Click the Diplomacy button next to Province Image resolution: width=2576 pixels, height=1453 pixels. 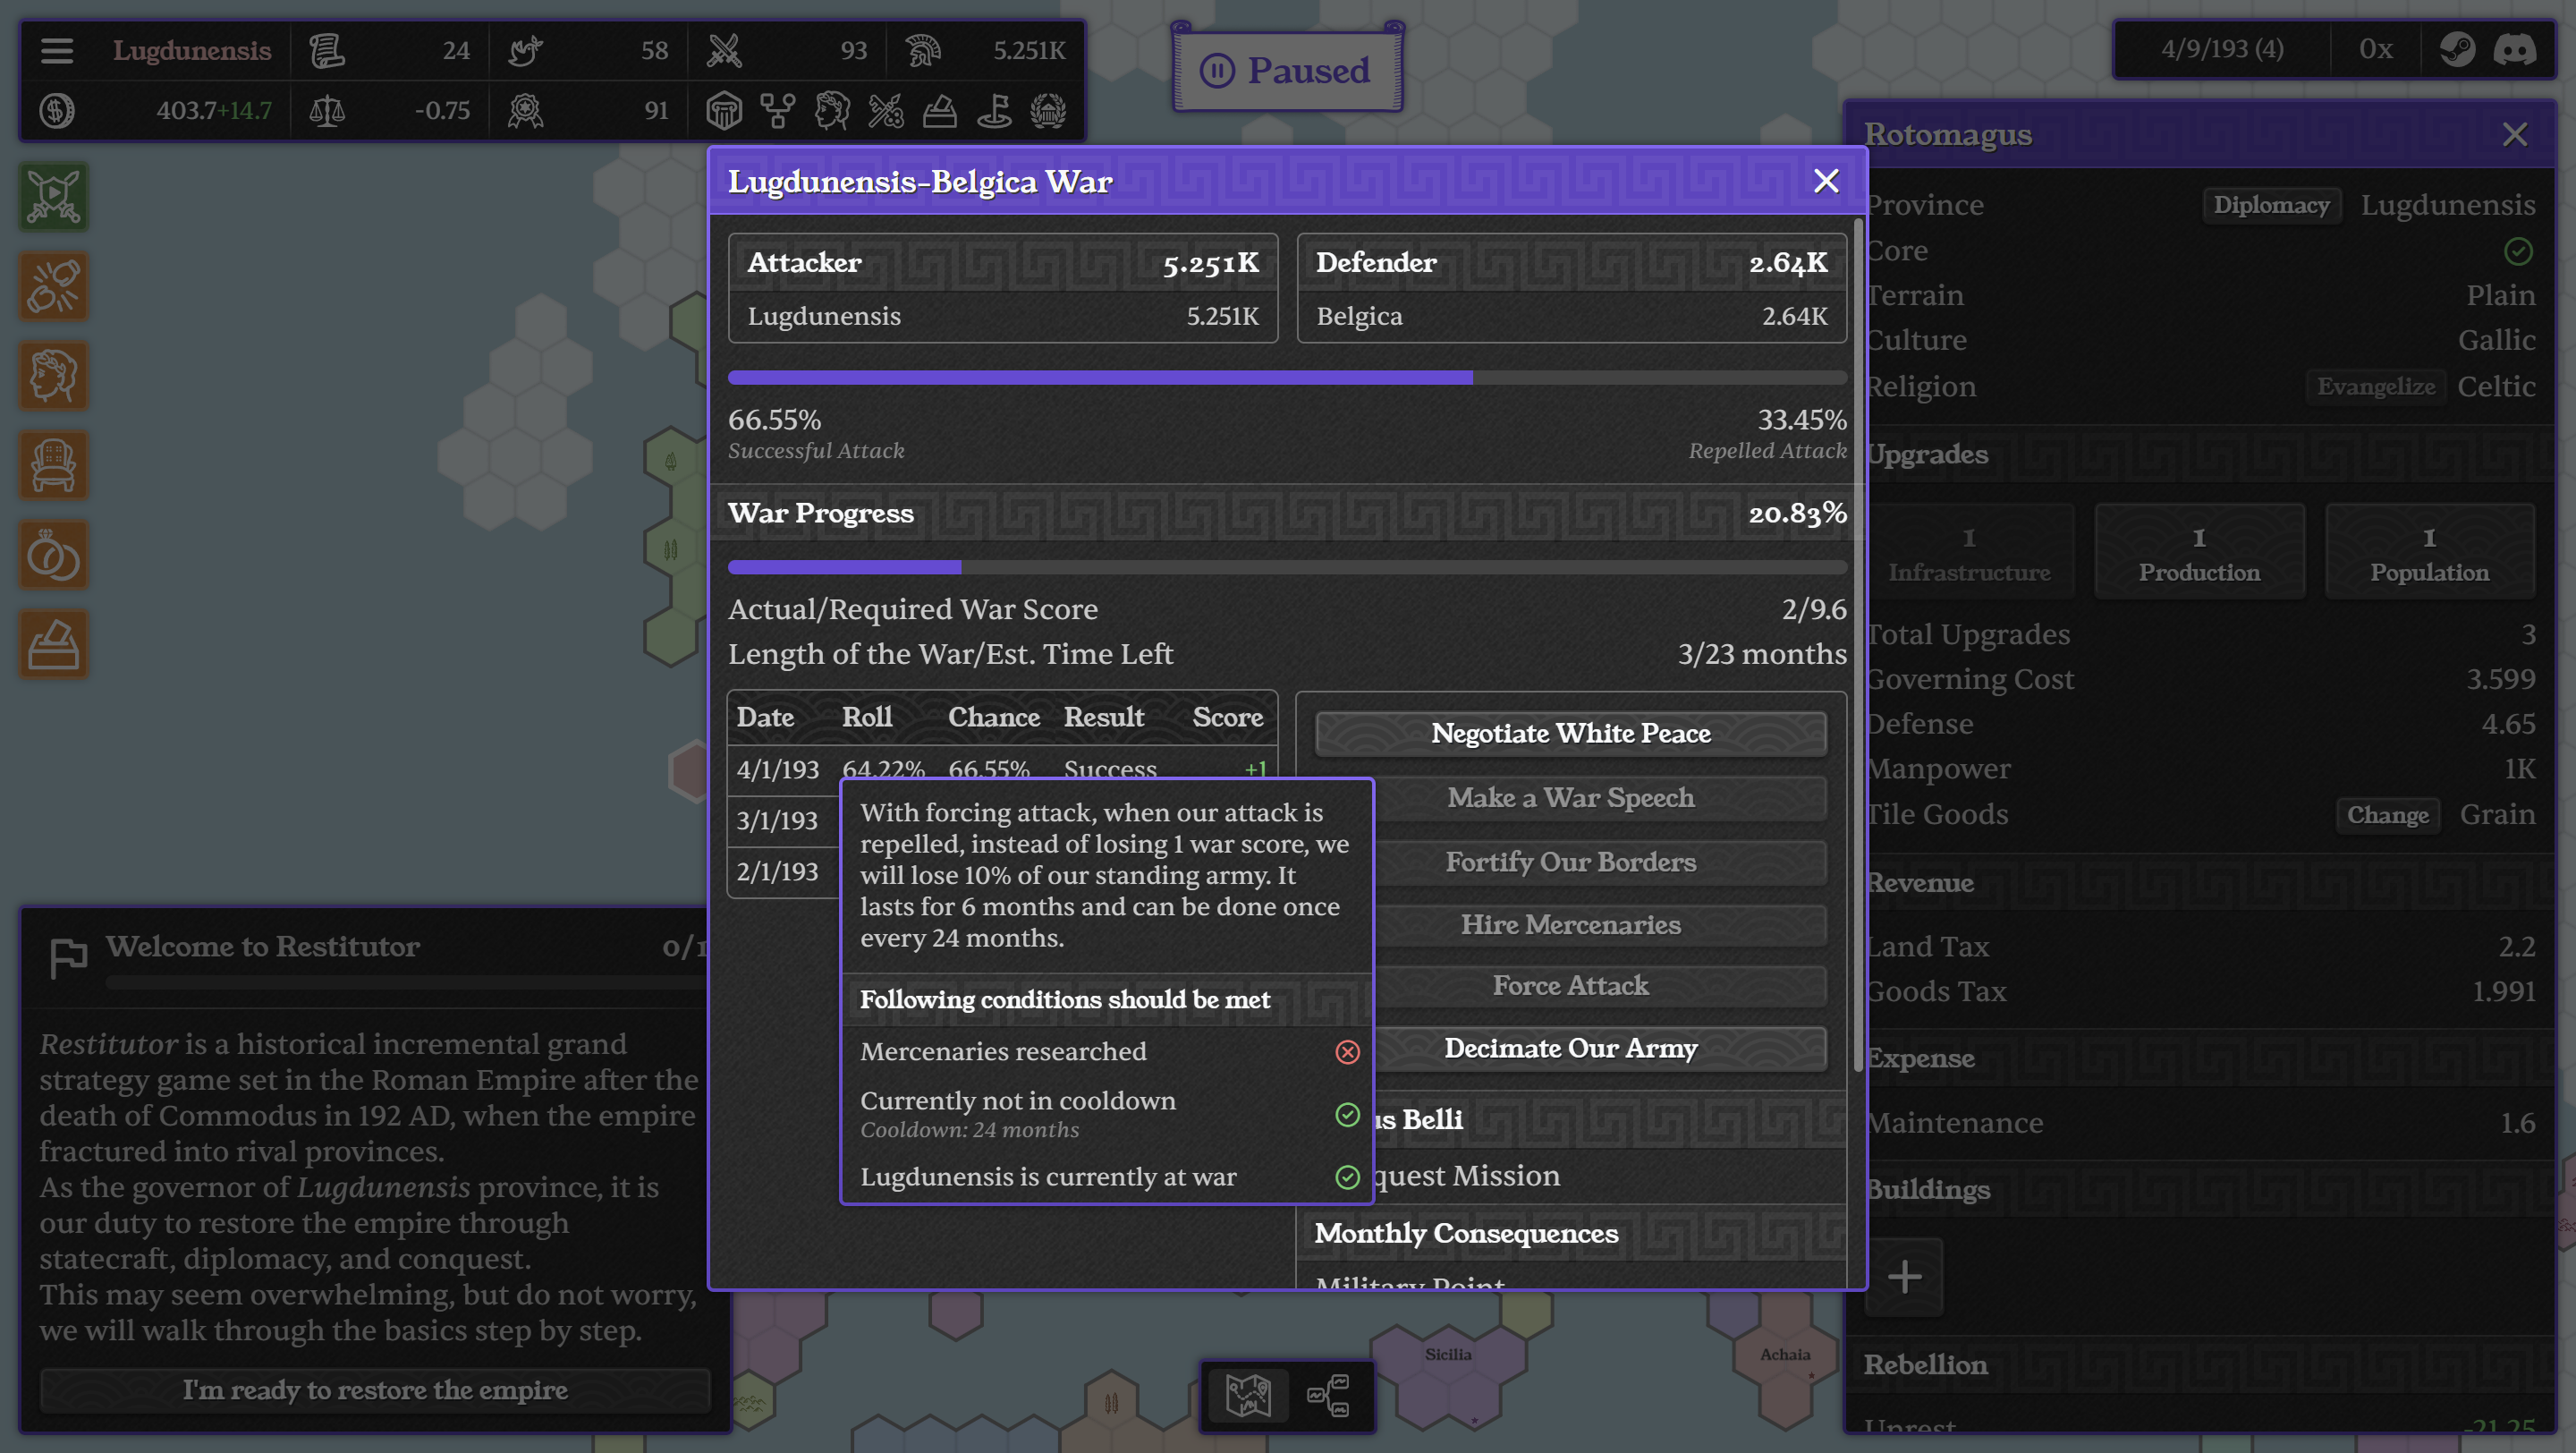2271,205
